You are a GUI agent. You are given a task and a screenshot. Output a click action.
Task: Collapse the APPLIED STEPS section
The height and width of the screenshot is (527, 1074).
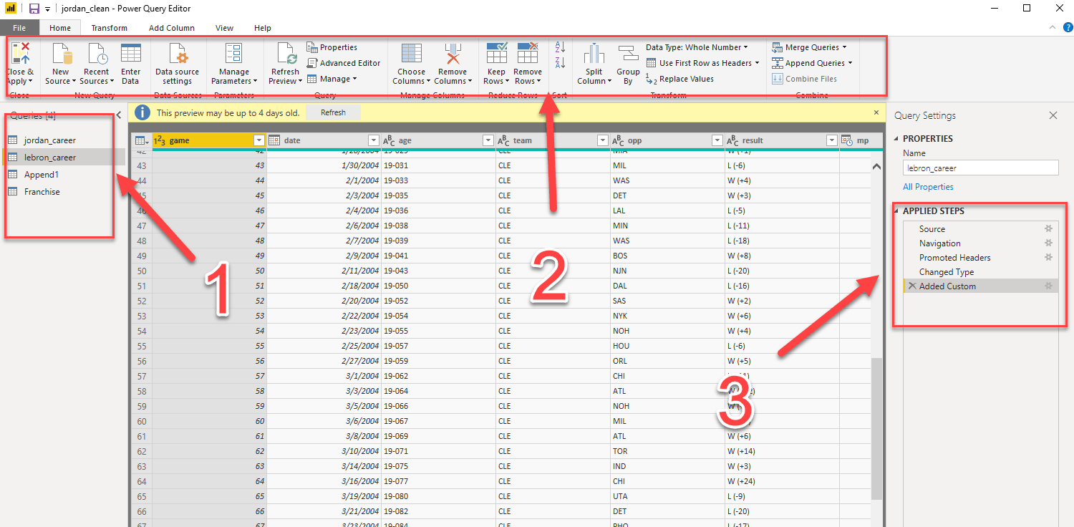tap(896, 211)
